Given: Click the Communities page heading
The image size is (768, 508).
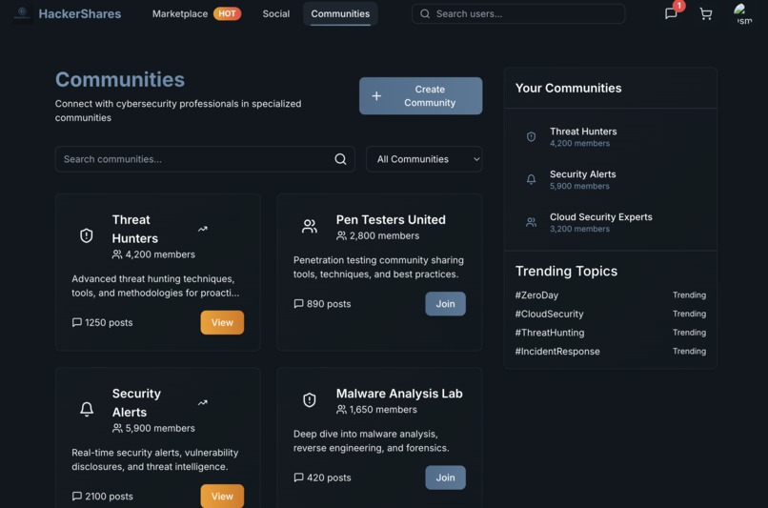Looking at the screenshot, I should [119, 79].
